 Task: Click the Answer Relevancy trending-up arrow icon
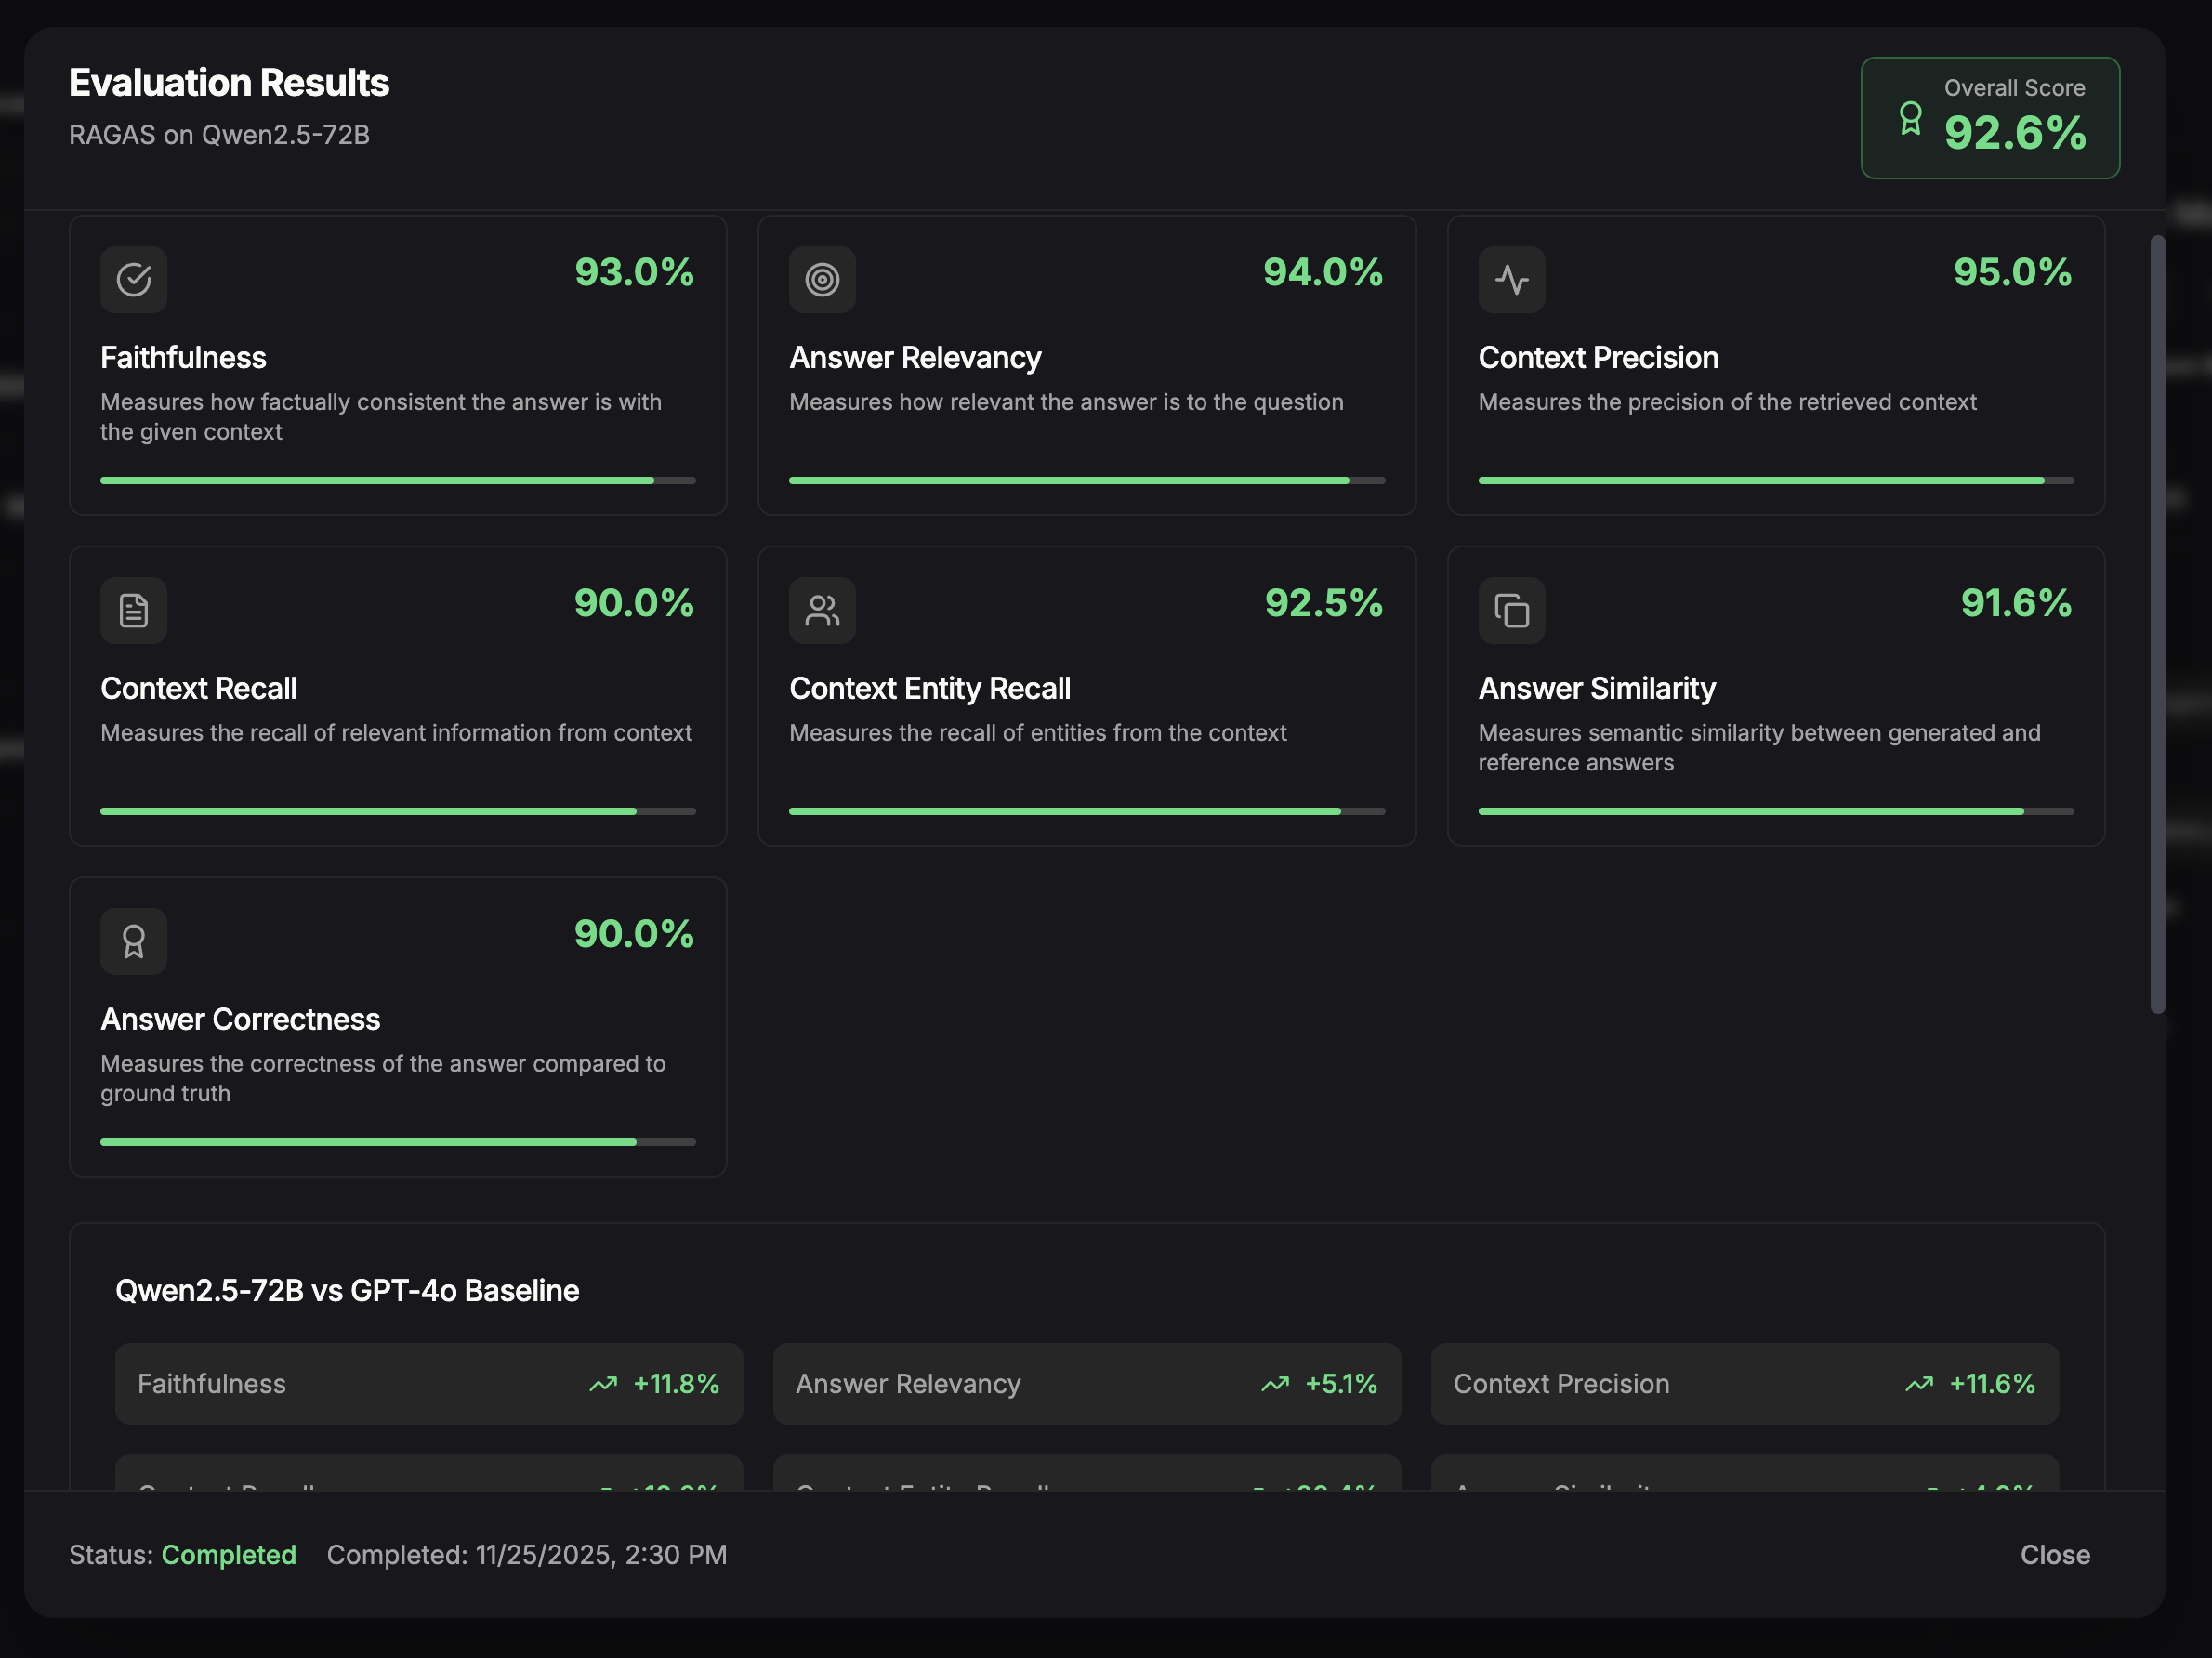pyautogui.click(x=1275, y=1384)
